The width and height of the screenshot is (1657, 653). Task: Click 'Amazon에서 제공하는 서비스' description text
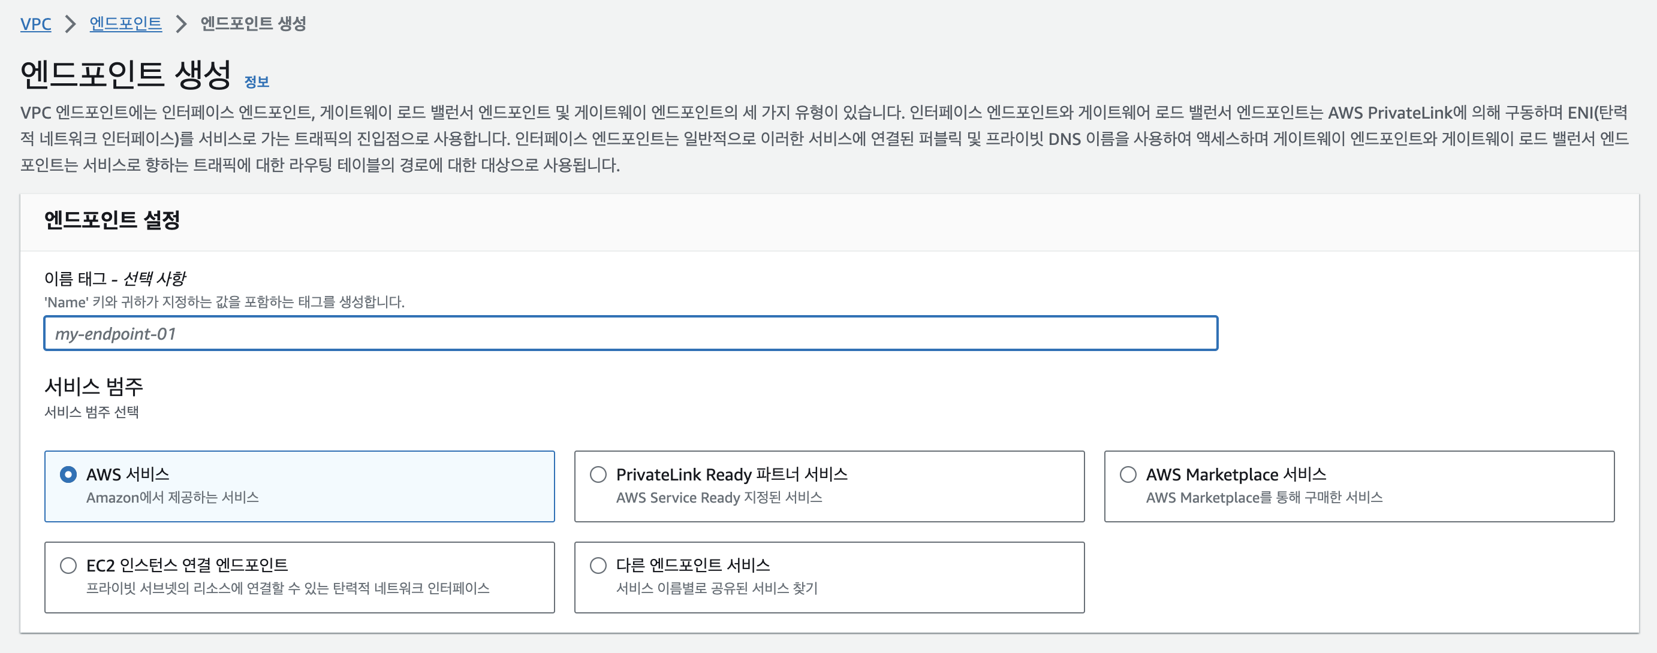click(173, 497)
